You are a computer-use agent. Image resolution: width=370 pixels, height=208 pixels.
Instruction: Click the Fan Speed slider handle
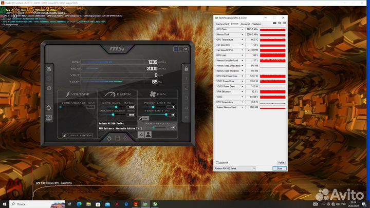click(153, 127)
